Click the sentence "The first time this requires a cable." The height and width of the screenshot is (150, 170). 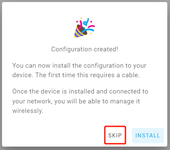(87, 75)
